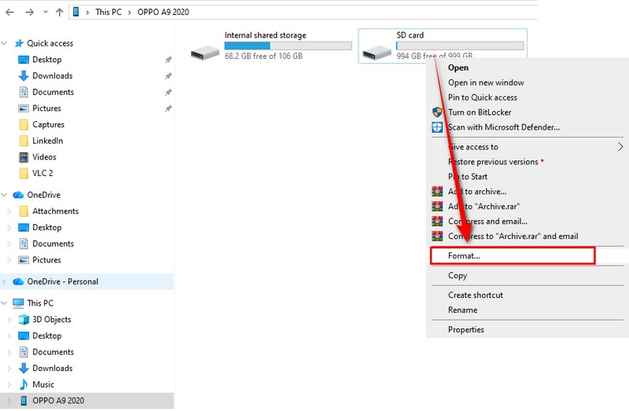This screenshot has height=411, width=629.
Task: Click Pin to Quick access option
Action: point(482,97)
